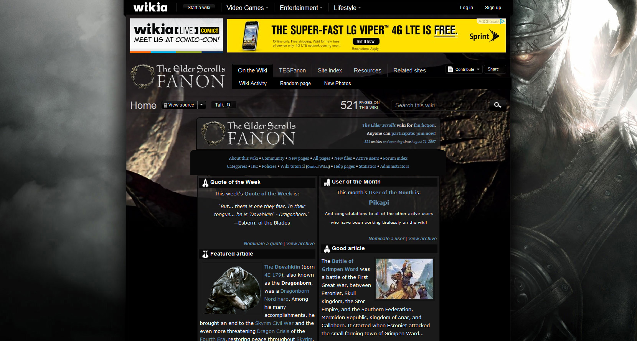
Task: Open the Statistics link
Action: click(x=367, y=166)
